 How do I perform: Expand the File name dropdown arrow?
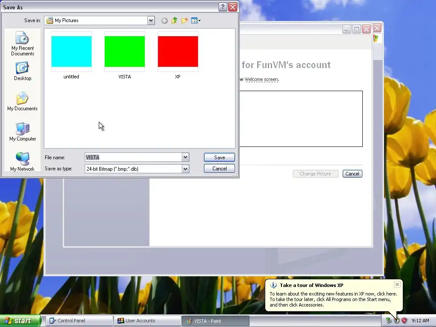pyautogui.click(x=186, y=158)
